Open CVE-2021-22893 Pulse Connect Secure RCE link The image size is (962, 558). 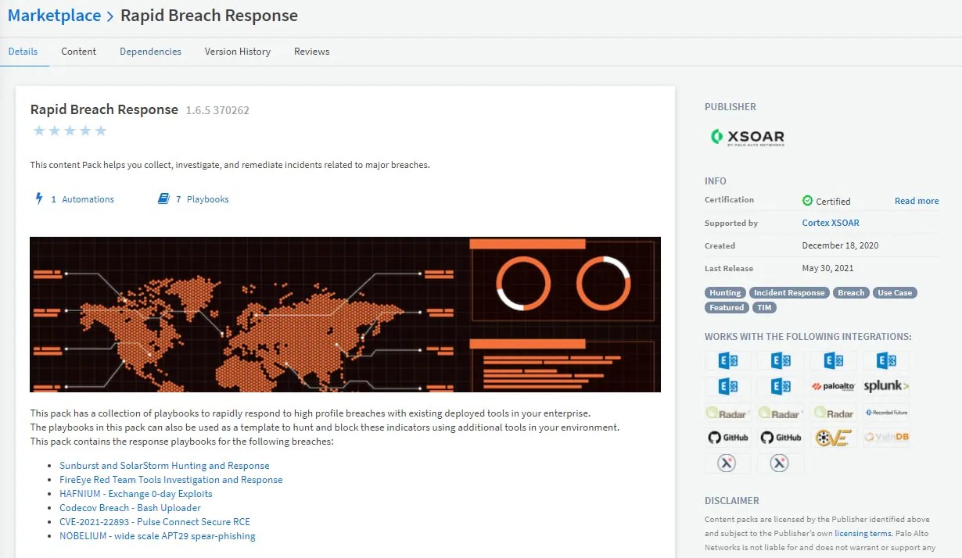155,522
